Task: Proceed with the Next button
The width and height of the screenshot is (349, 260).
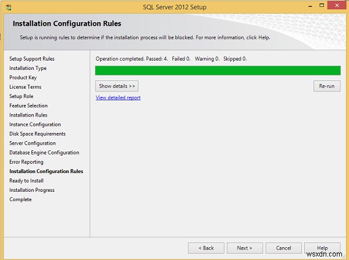Action: [x=245, y=248]
